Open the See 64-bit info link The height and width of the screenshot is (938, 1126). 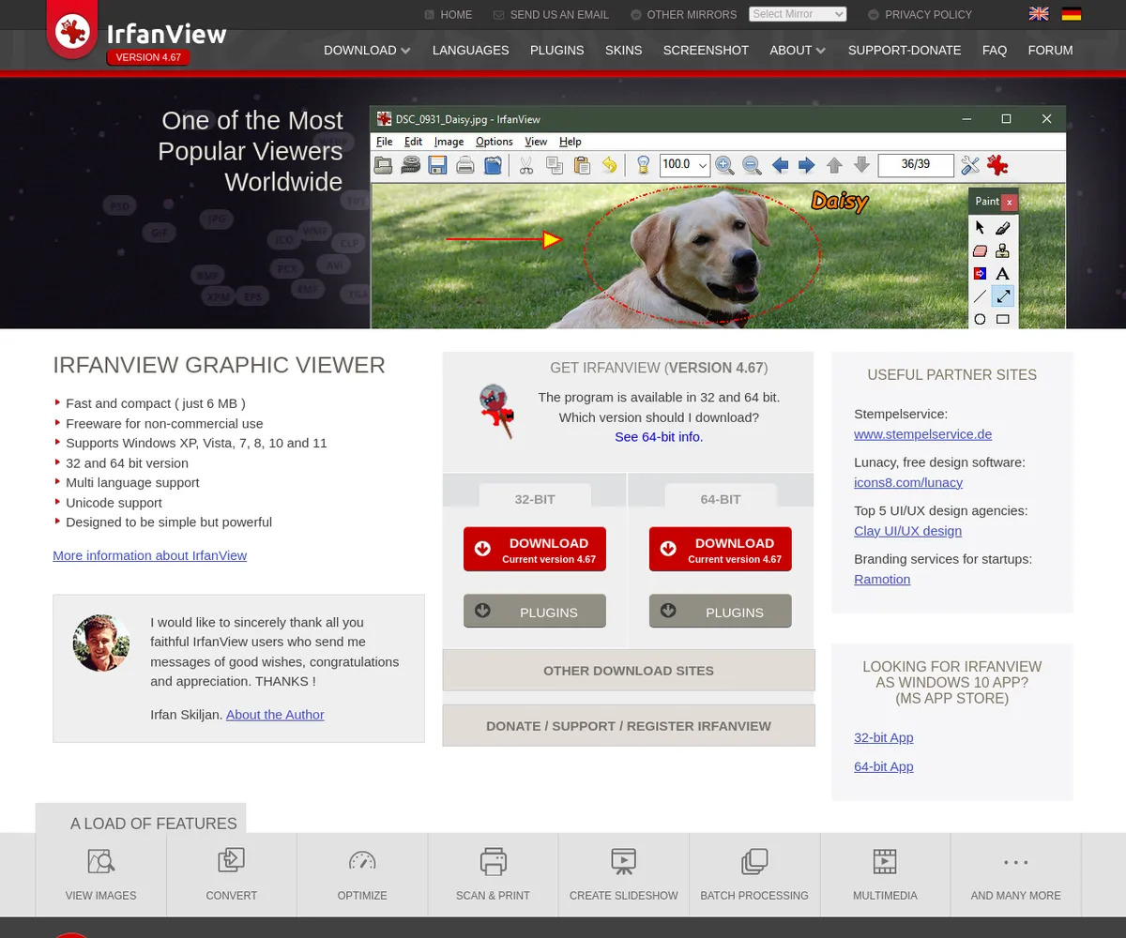click(659, 437)
